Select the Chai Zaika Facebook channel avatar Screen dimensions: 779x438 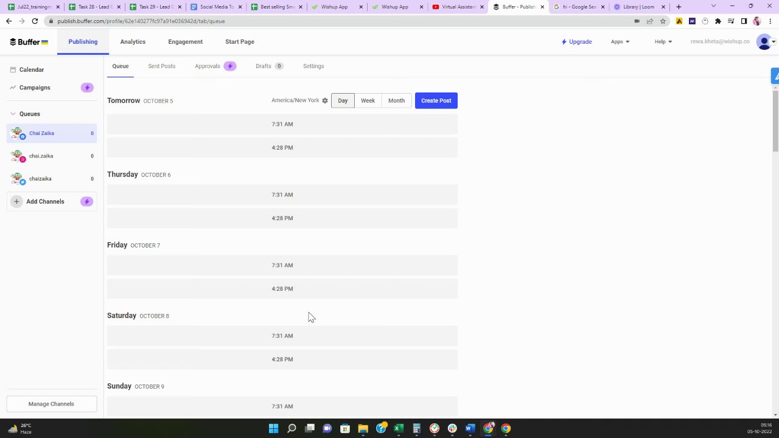18,133
